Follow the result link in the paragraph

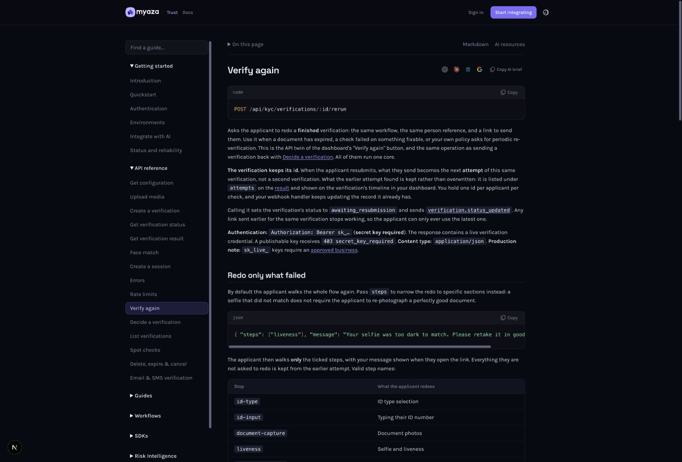[282, 188]
